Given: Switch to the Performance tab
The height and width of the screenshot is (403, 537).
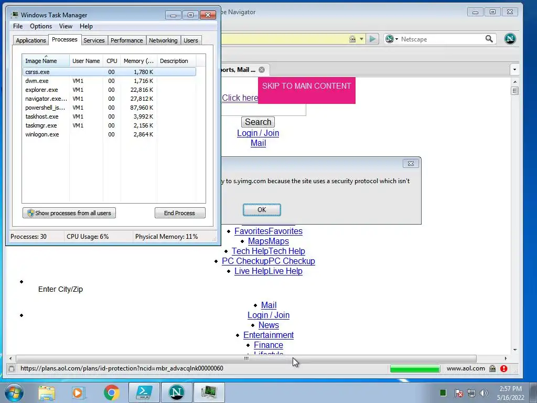Looking at the screenshot, I should tap(127, 40).
